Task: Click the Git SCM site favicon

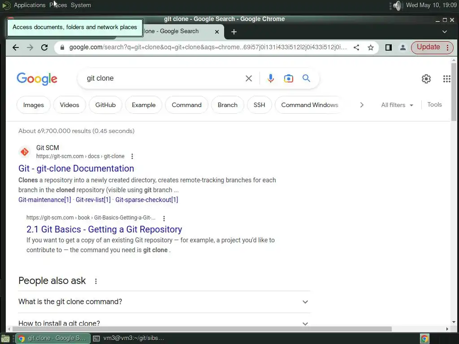Action: (25, 152)
